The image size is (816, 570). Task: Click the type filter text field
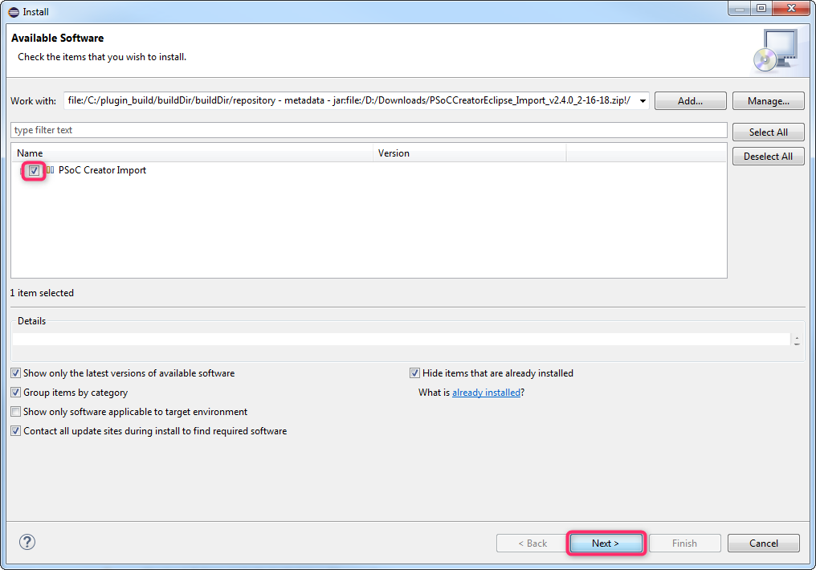click(369, 130)
